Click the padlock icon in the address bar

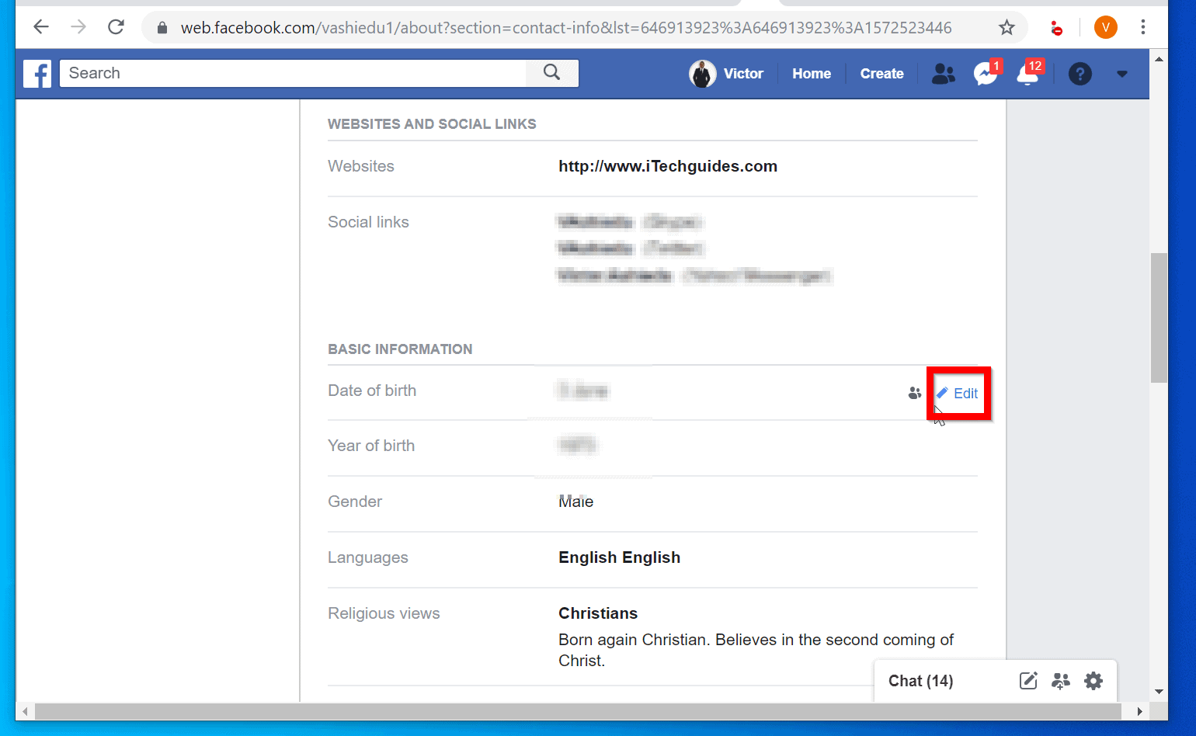coord(161,26)
